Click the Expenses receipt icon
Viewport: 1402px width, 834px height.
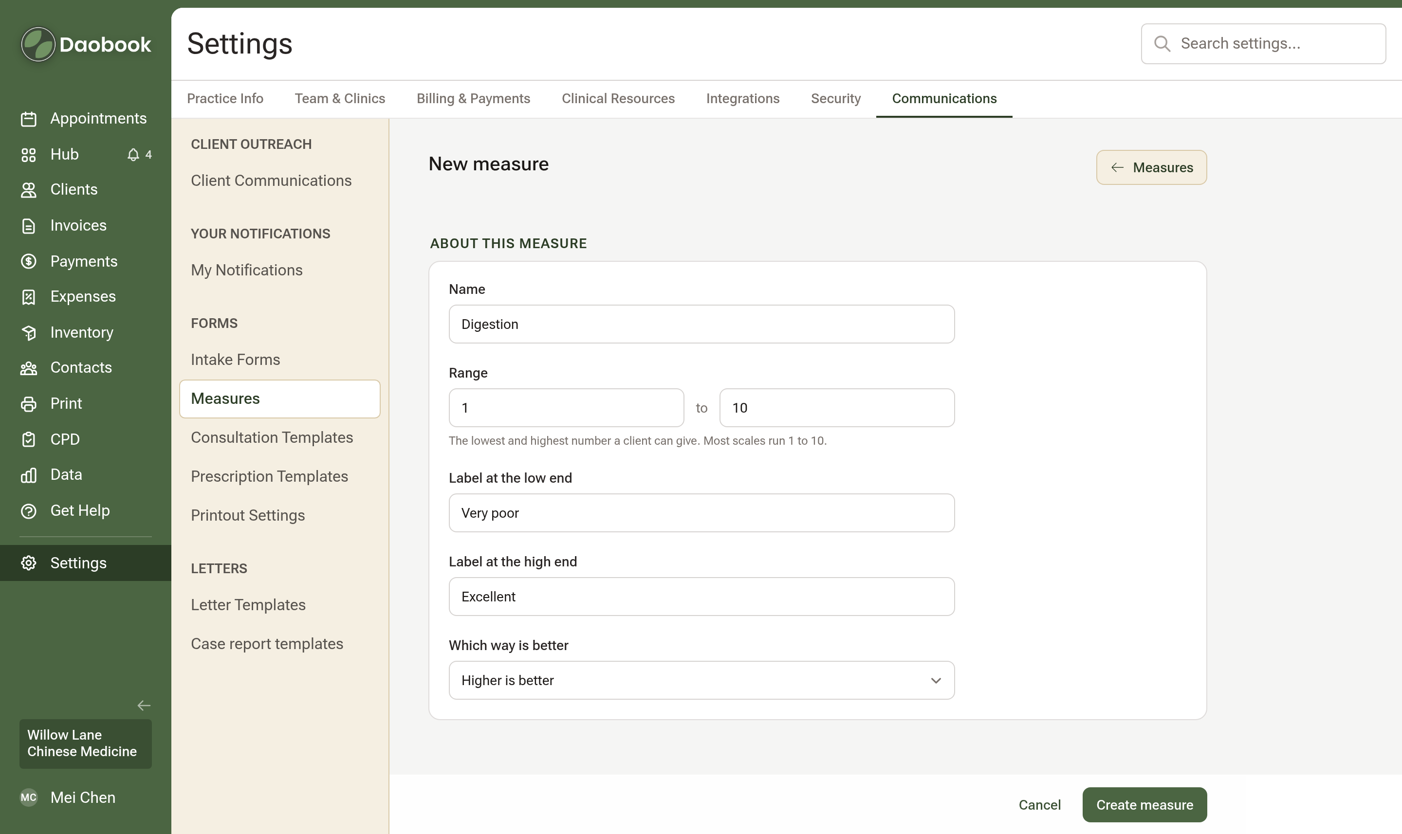pos(29,297)
